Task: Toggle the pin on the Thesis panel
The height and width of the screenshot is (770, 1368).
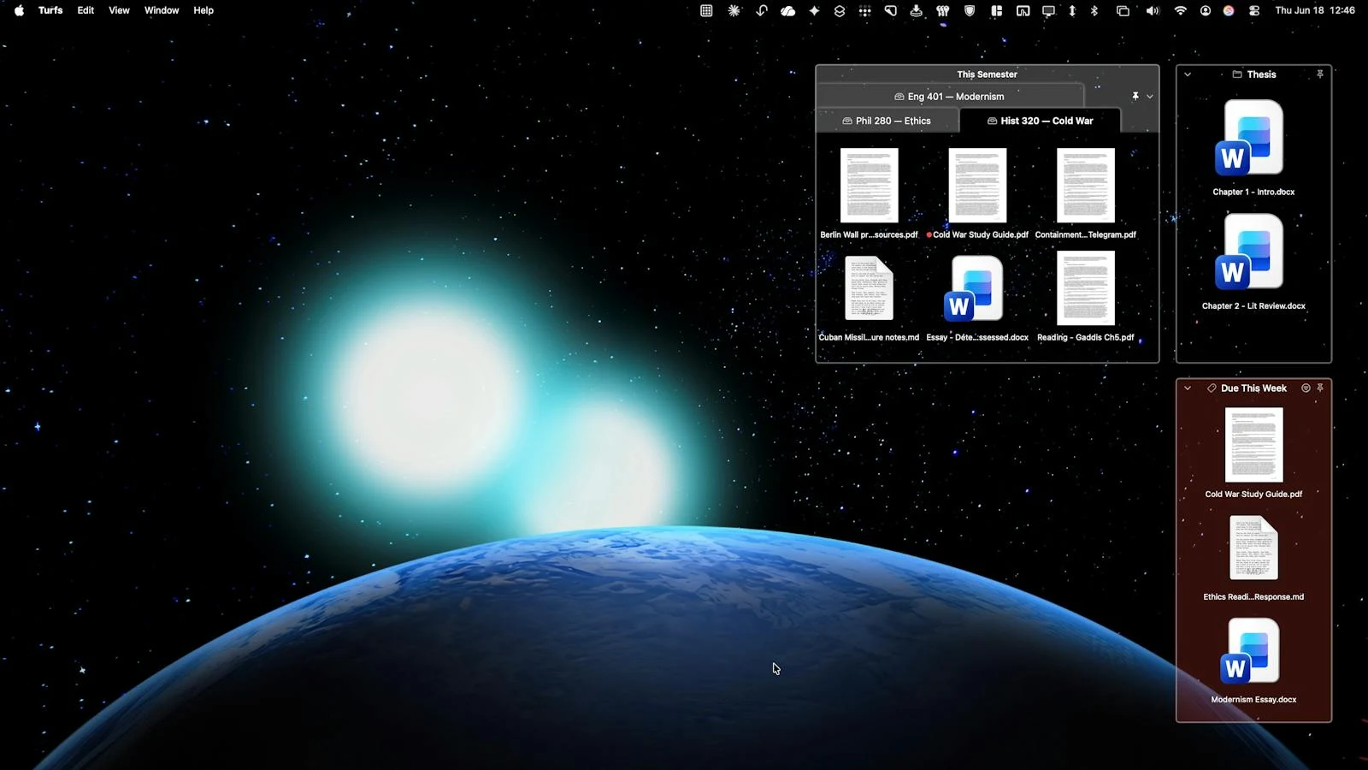Action: (x=1320, y=74)
